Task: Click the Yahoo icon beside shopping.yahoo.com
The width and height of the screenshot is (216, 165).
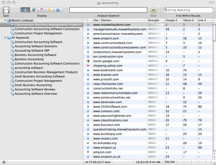Action: pos(88,66)
